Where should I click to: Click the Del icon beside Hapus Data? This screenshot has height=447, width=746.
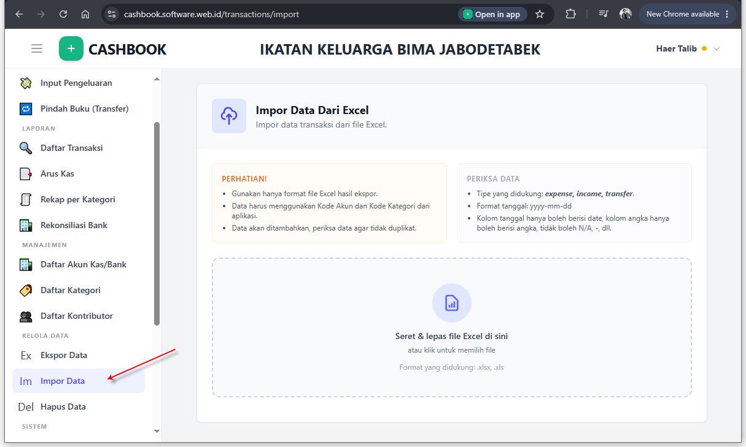pos(26,407)
